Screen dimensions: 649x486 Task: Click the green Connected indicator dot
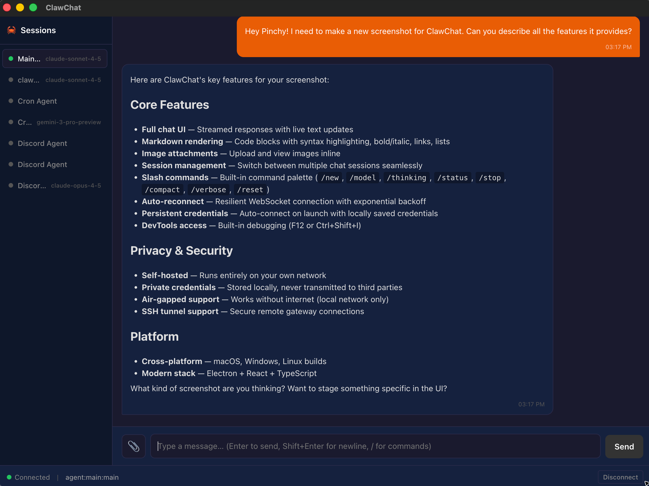click(x=9, y=477)
